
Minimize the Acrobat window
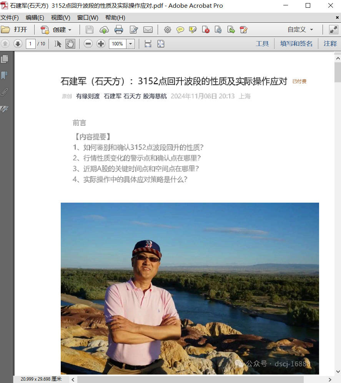tap(286, 5)
